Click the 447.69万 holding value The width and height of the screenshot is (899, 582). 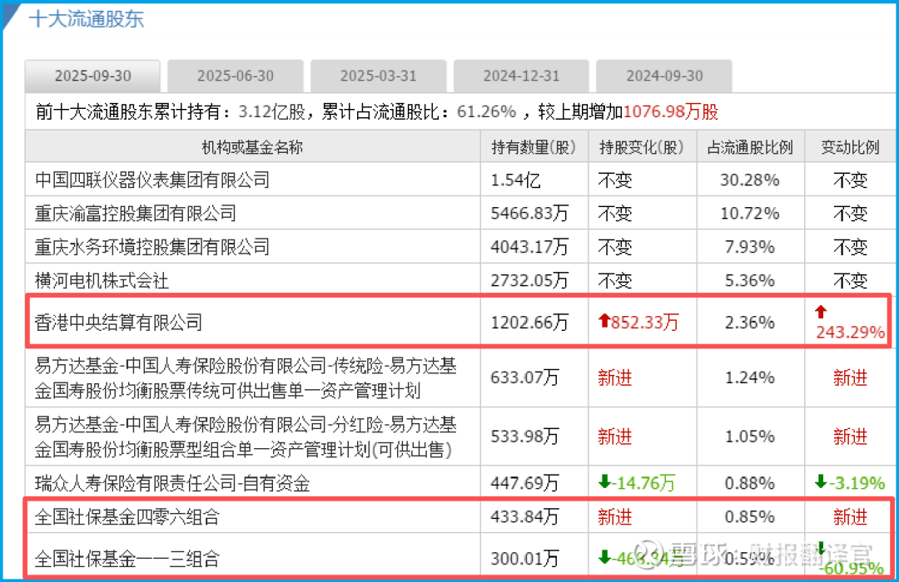tap(524, 483)
